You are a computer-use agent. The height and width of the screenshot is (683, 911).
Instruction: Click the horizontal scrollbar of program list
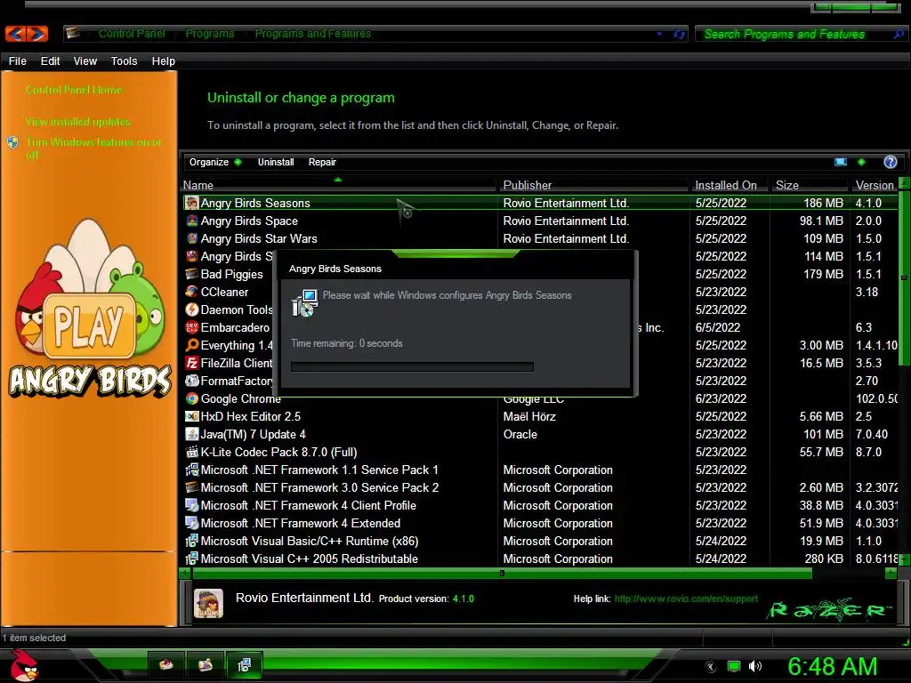(x=502, y=574)
